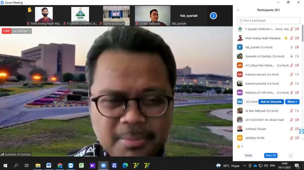Click the TeamViewer side panel icon
304x170 pixels.
301,131
